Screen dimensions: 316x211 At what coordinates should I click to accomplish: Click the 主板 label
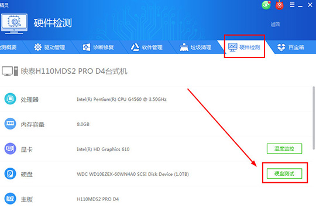click(26, 199)
